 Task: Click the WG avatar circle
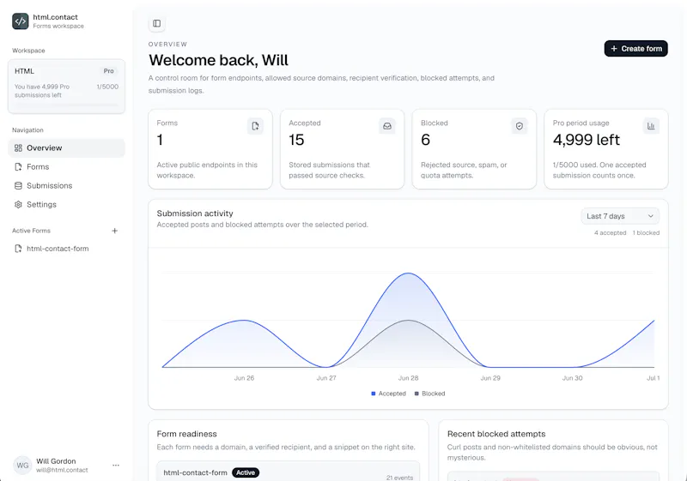pyautogui.click(x=22, y=466)
